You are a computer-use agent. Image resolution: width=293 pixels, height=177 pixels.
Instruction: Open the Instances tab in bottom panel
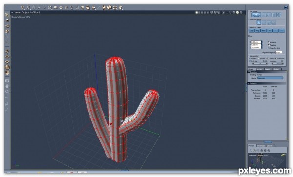click(261, 146)
